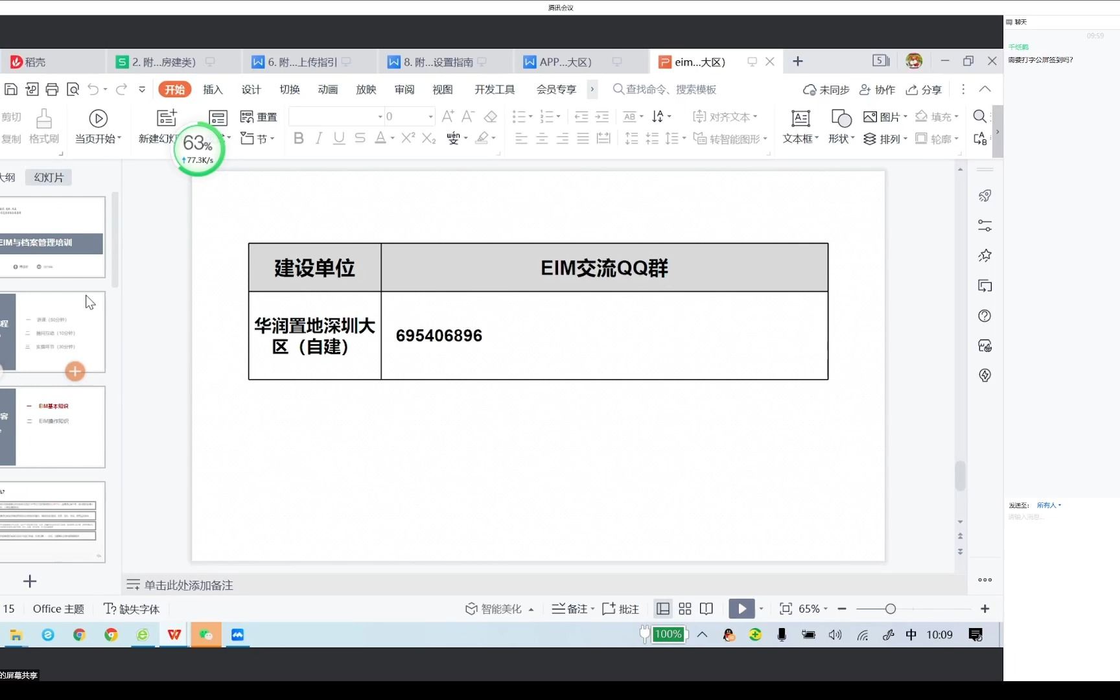The height and width of the screenshot is (700, 1120).
Task: Start slideshow from current slide
Action: 98,126
